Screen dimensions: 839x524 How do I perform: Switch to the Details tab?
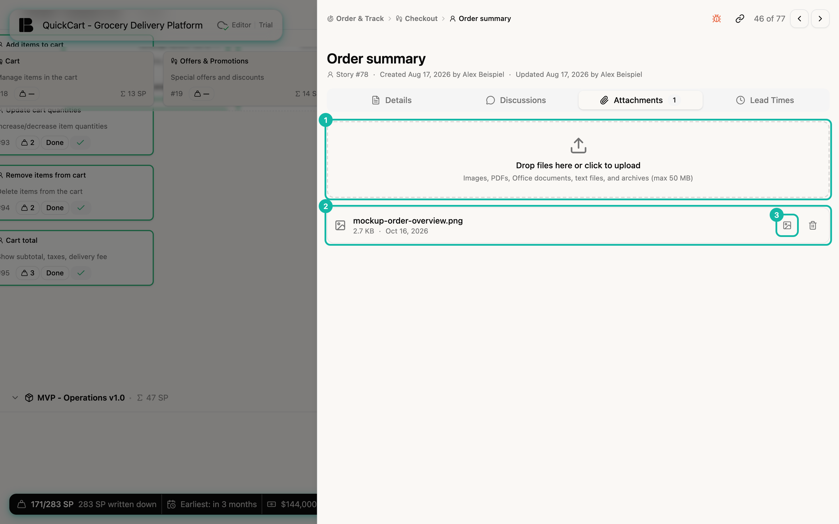[x=392, y=100]
